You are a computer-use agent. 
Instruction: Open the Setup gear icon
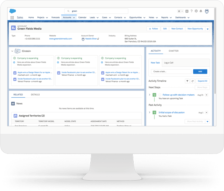click(x=196, y=11)
